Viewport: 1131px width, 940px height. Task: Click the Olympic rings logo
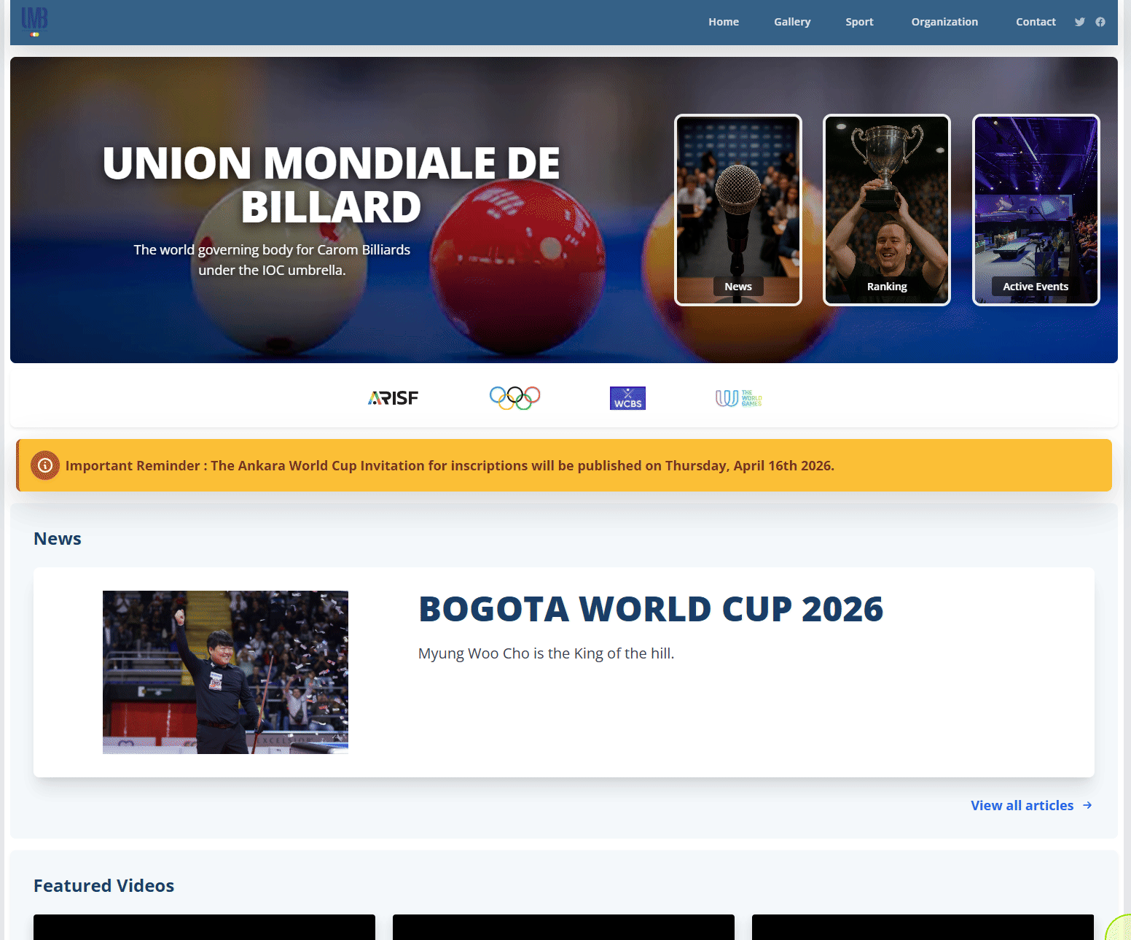514,397
